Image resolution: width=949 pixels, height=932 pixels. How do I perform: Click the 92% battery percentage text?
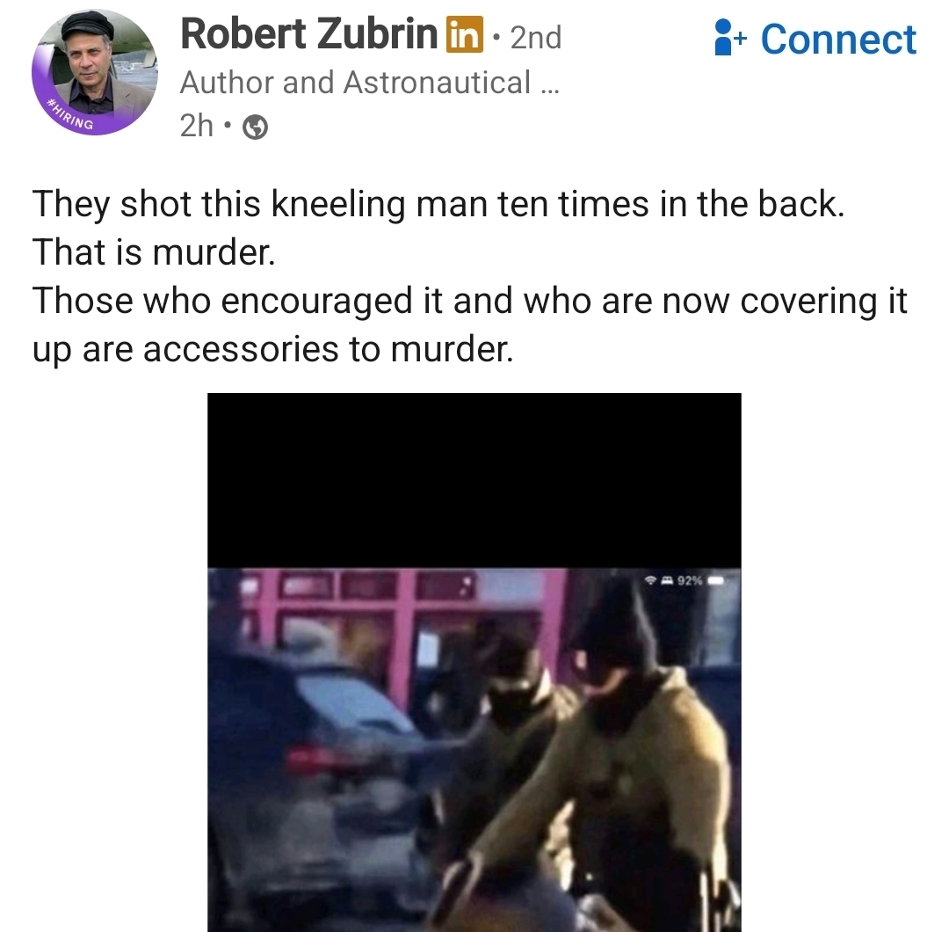coord(690,581)
